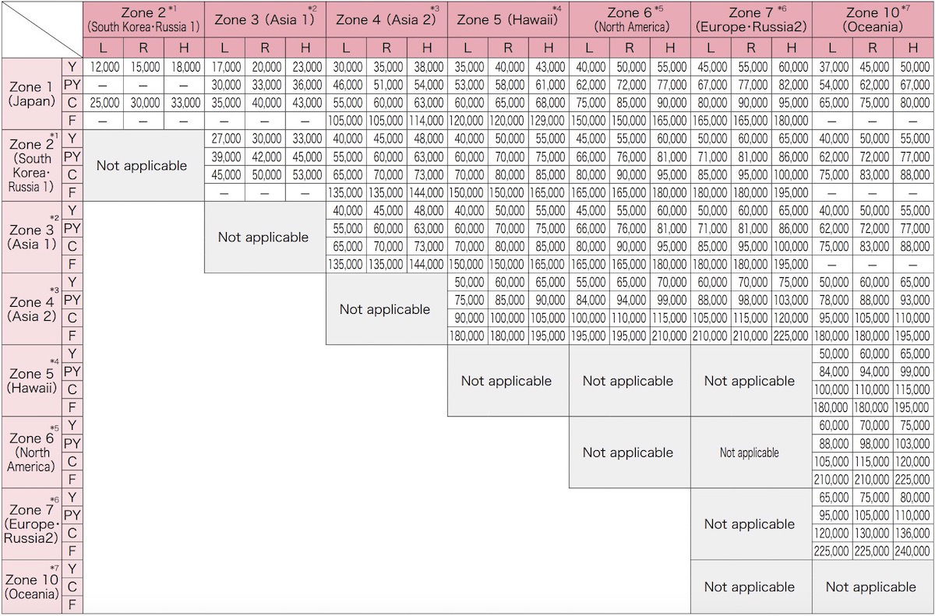Click the 51,000 mileage cell
This screenshot has width=935, height=616.
pyautogui.click(x=387, y=86)
